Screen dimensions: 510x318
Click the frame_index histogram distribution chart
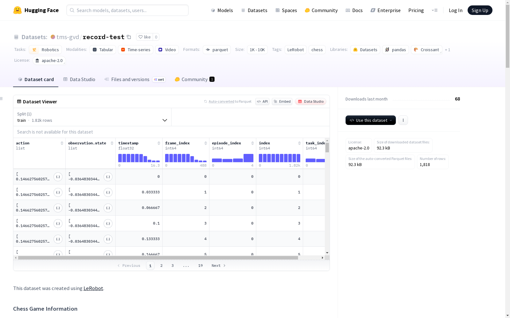(186, 158)
